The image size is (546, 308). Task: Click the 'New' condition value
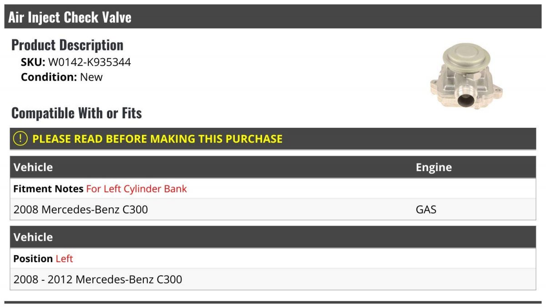tap(91, 77)
